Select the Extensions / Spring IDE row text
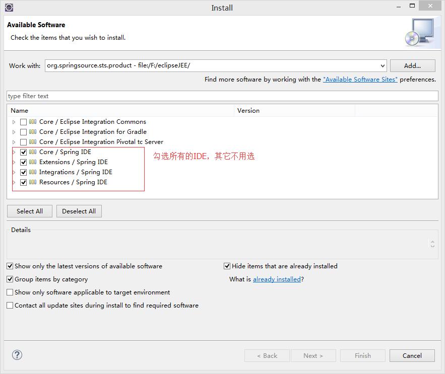445x374 pixels. 74,162
